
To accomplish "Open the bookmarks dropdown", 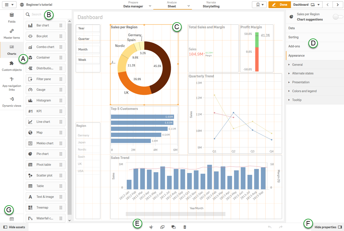I will (259, 5).
